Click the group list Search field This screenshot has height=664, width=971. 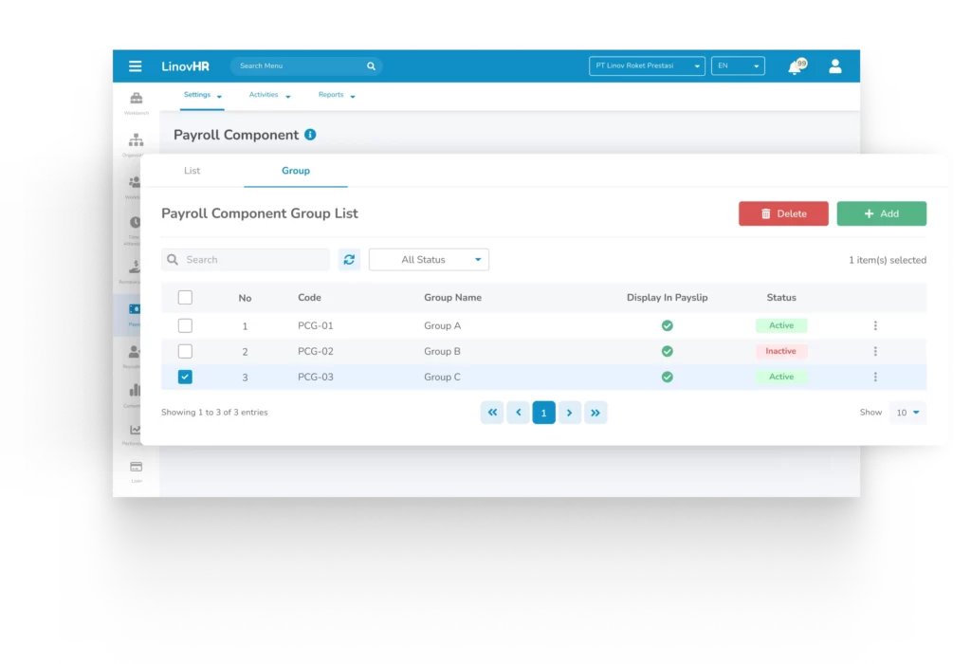coord(246,260)
